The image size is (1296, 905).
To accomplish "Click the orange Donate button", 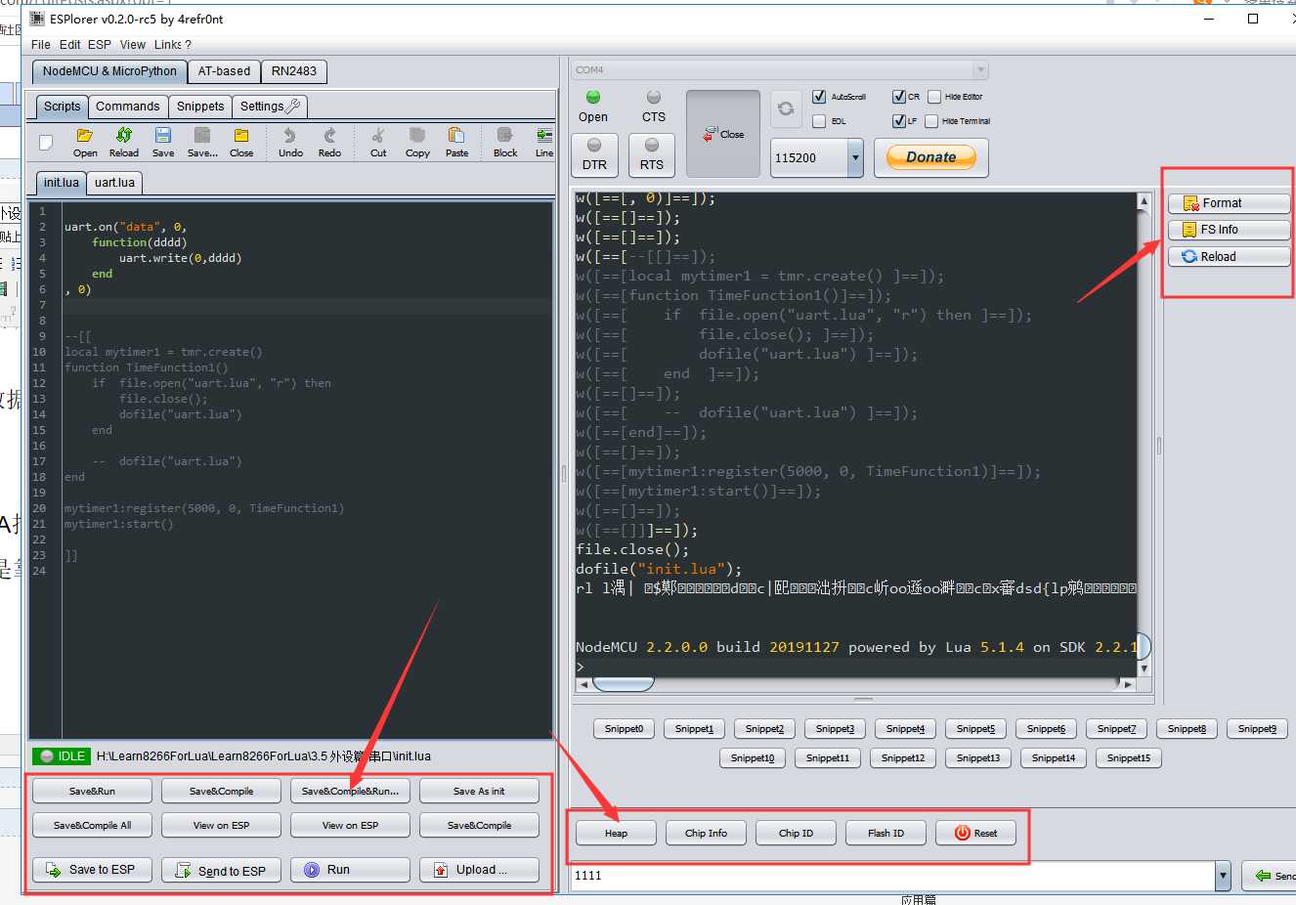I will [x=930, y=157].
